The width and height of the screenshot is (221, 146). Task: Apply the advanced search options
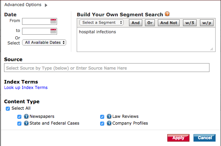coord(178,138)
